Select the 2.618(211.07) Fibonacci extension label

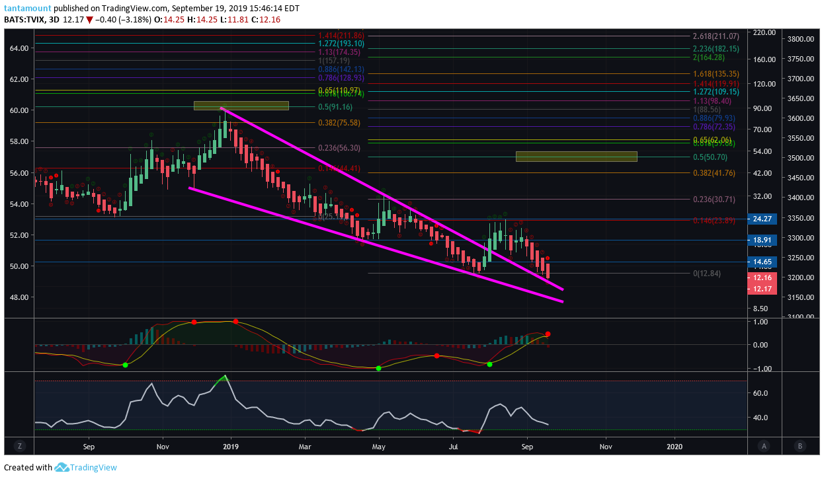click(x=716, y=36)
